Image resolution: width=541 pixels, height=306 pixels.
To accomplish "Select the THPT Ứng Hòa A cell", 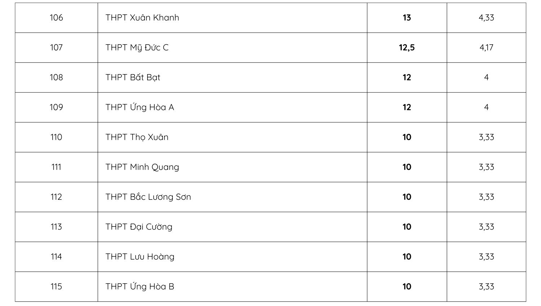I will click(140, 107).
